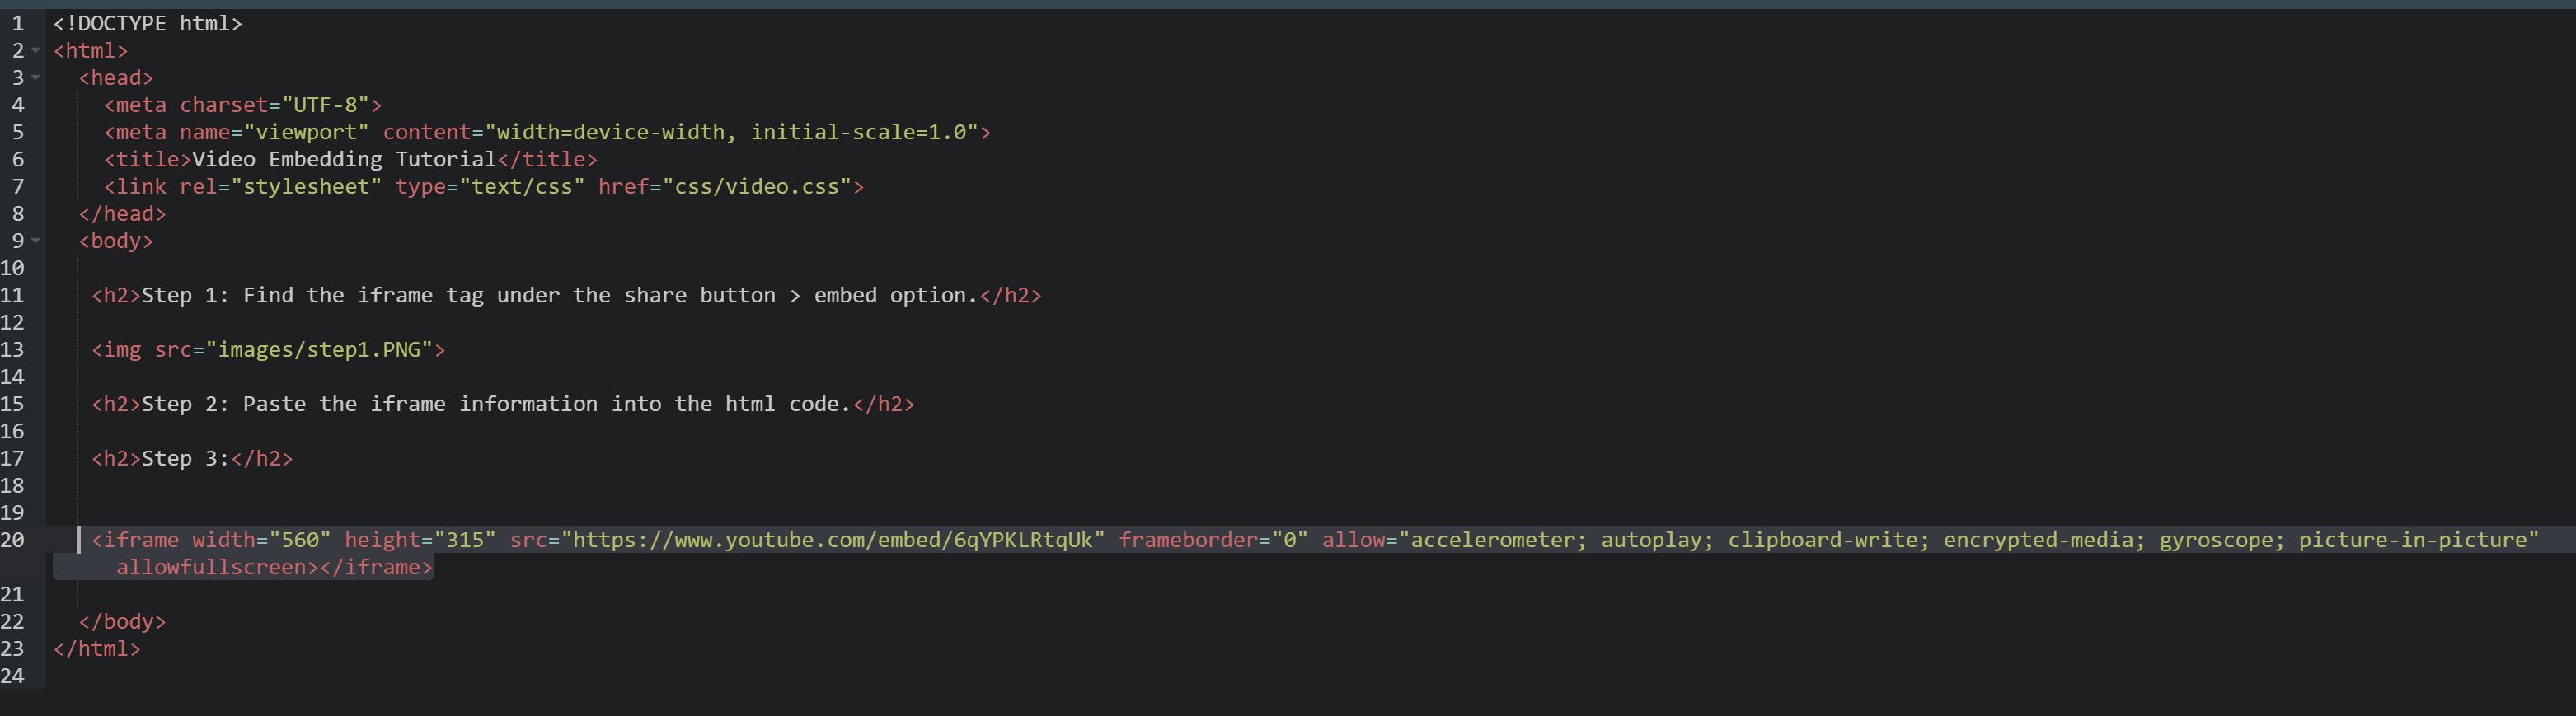Click the closing </head> tag
The image size is (2576, 716).
tap(122, 213)
